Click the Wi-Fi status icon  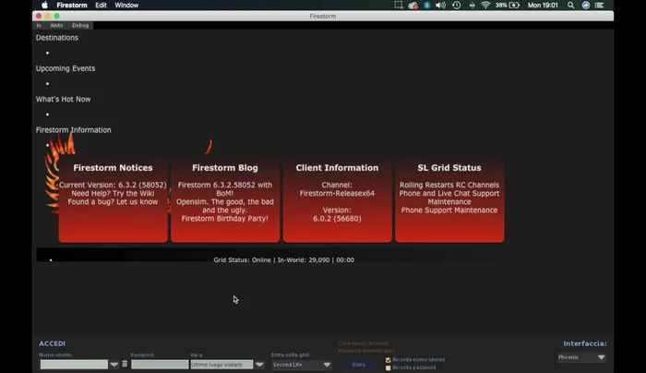485,6
